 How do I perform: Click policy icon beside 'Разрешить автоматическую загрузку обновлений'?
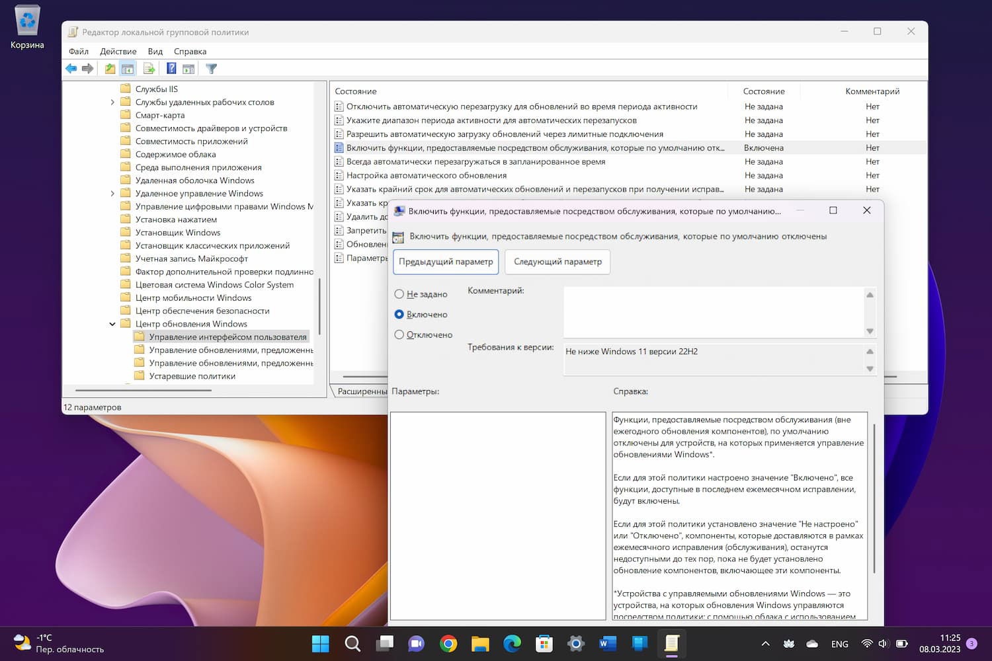pos(339,134)
